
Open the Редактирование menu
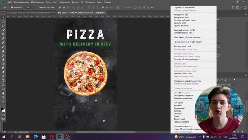click(22, 2)
